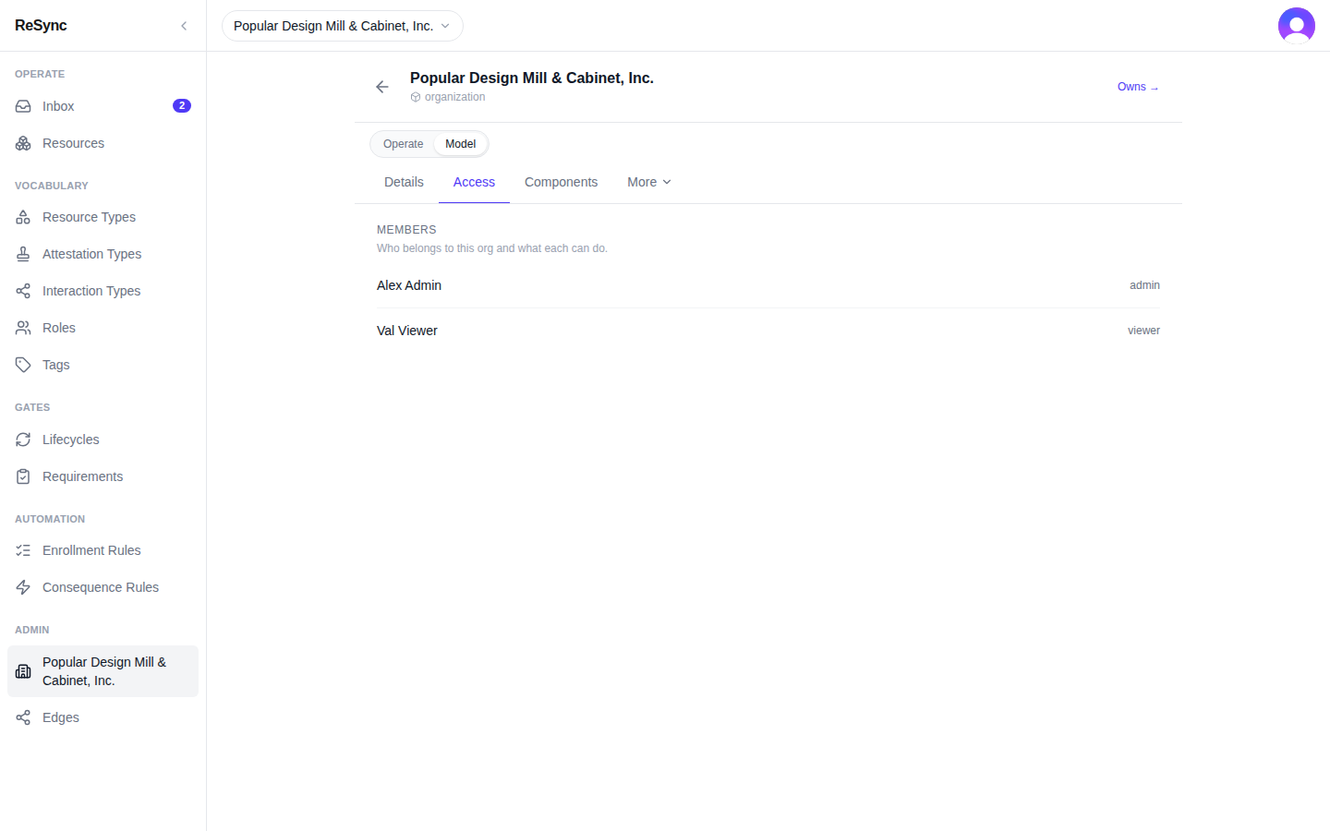Screen dimensions: 1330x831
Task: Collapse the sidebar with the chevron
Action: coord(184,26)
